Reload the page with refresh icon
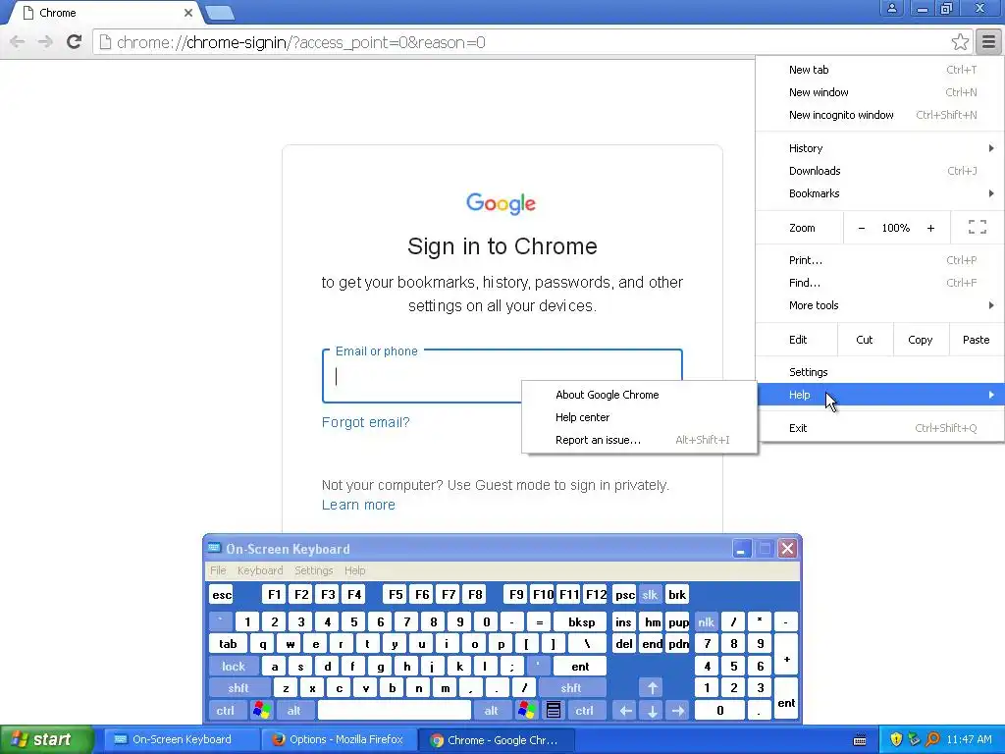This screenshot has width=1005, height=754. click(75, 42)
